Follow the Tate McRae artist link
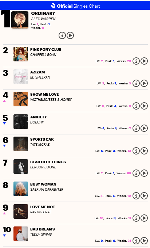Screen dimensions: 150x248 pyautogui.click(x=40, y=144)
